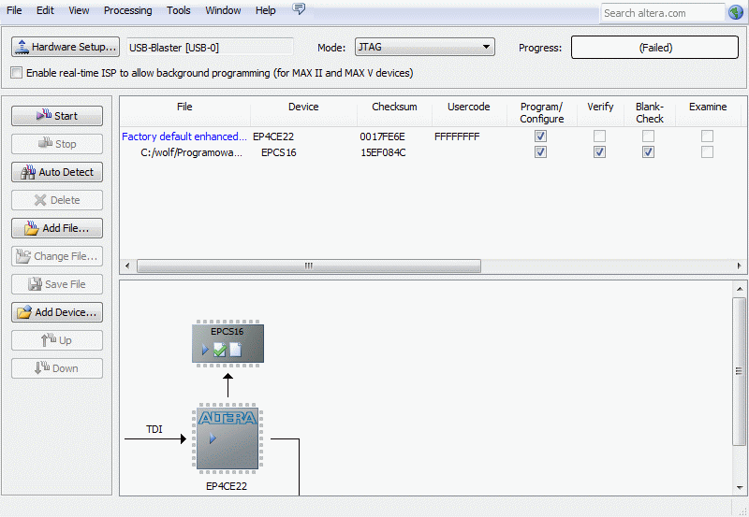
Task: Click the Factory default enhanced file entry
Action: [x=184, y=136]
